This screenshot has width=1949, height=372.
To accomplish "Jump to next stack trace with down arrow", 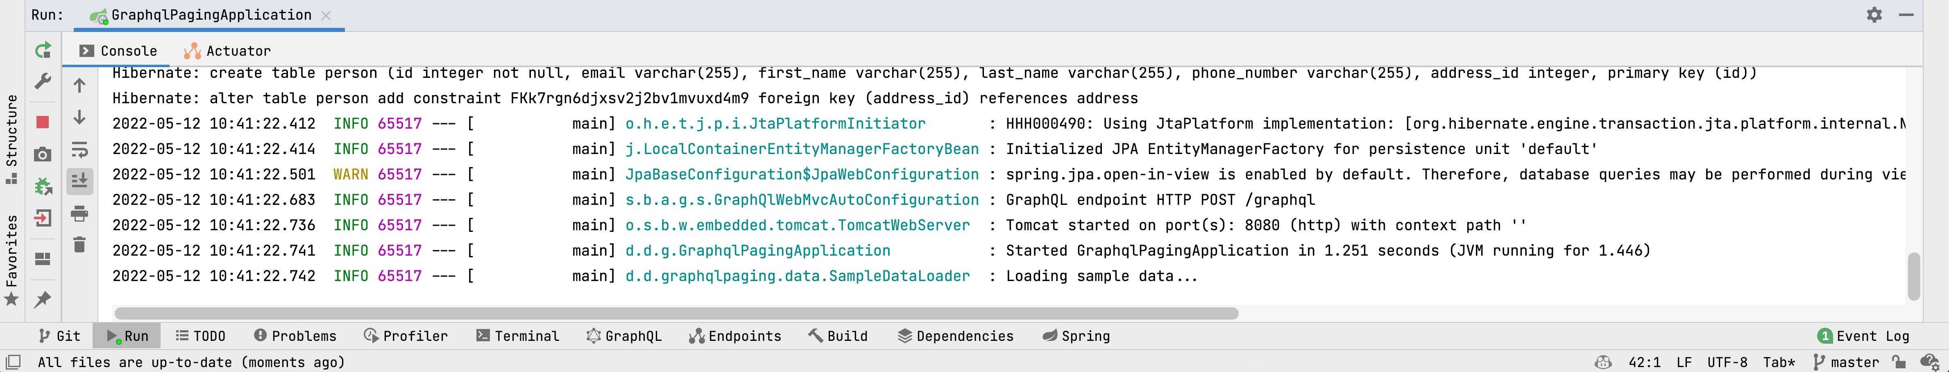I will [x=79, y=117].
